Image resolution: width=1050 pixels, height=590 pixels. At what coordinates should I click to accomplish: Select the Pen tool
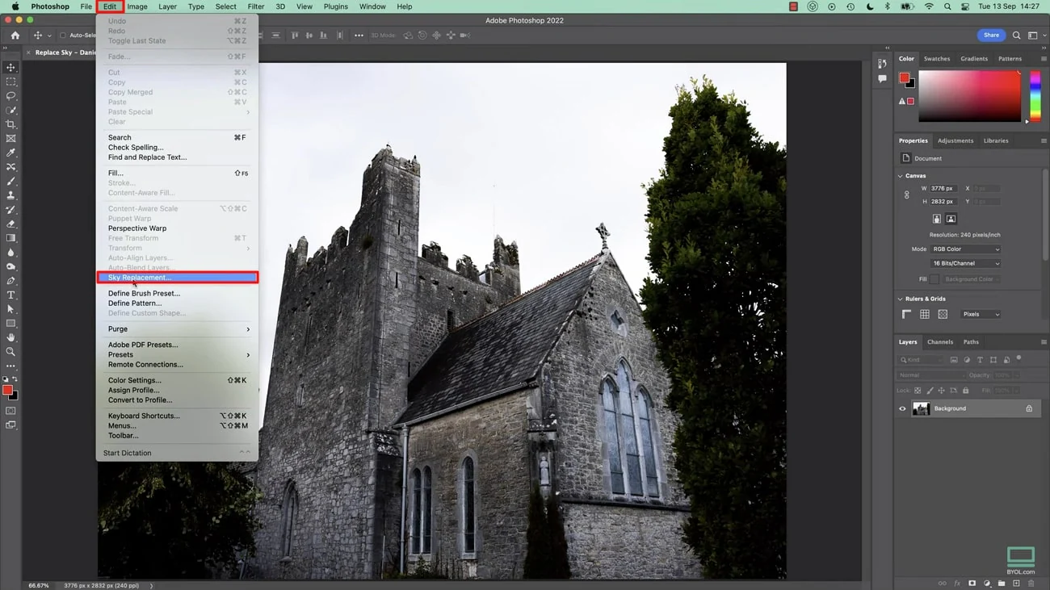point(10,281)
